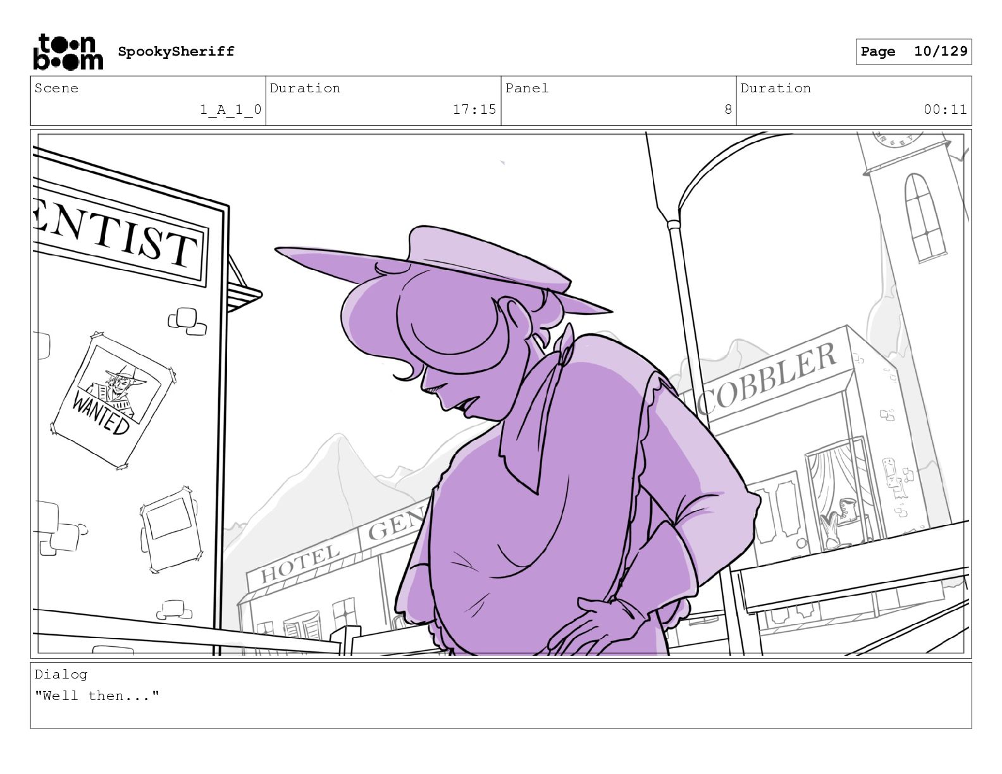Viewport: 1002px width, 774px height.
Task: Select the panel duration value 00:11
Action: 945,109
